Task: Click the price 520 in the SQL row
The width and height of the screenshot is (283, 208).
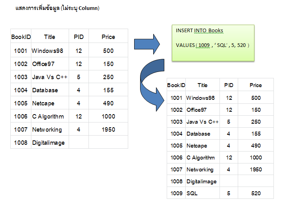Action: pyautogui.click(x=256, y=193)
